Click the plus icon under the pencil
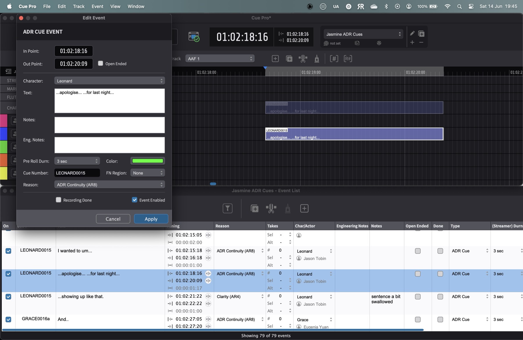523x340 pixels. pyautogui.click(x=412, y=42)
